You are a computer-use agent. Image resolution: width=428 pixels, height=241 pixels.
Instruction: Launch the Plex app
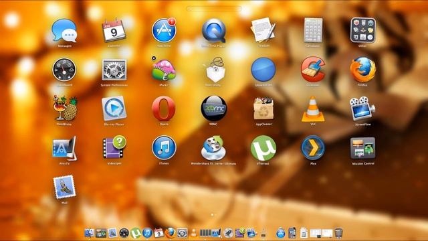[x=313, y=148]
